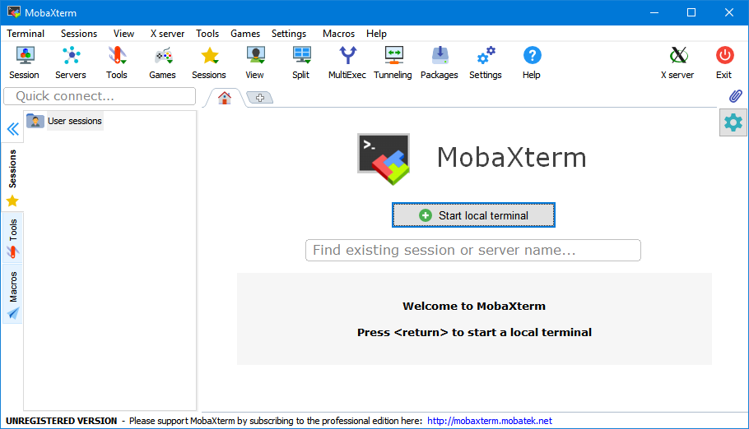Select the Tools vertical side tab
Viewport: 749px width, 429px height.
coord(12,238)
